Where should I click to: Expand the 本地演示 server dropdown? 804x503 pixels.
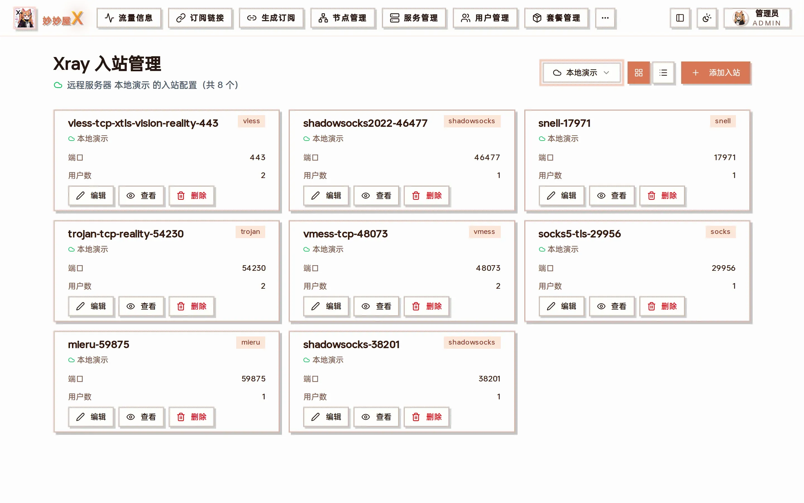tap(582, 73)
